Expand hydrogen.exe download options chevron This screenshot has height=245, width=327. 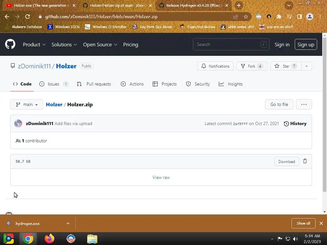68,223
